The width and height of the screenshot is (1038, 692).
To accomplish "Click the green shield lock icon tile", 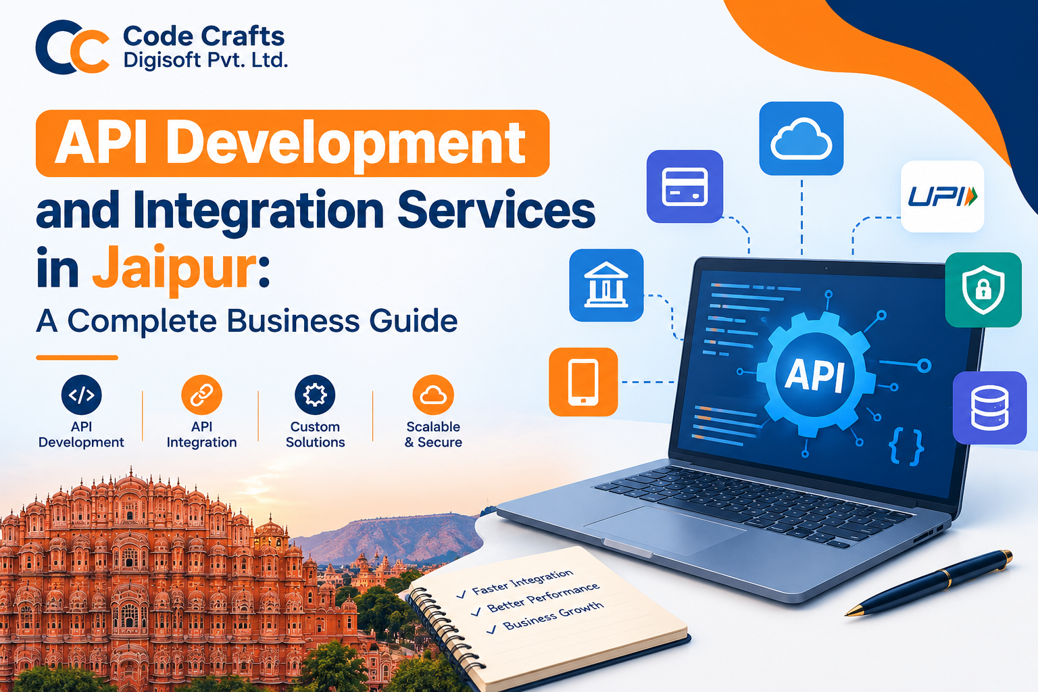I will click(x=983, y=290).
